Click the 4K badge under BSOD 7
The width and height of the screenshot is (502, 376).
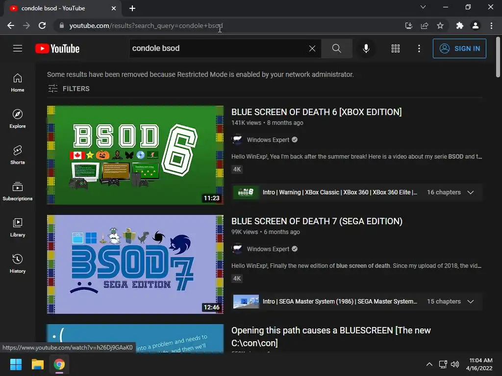pos(237,279)
